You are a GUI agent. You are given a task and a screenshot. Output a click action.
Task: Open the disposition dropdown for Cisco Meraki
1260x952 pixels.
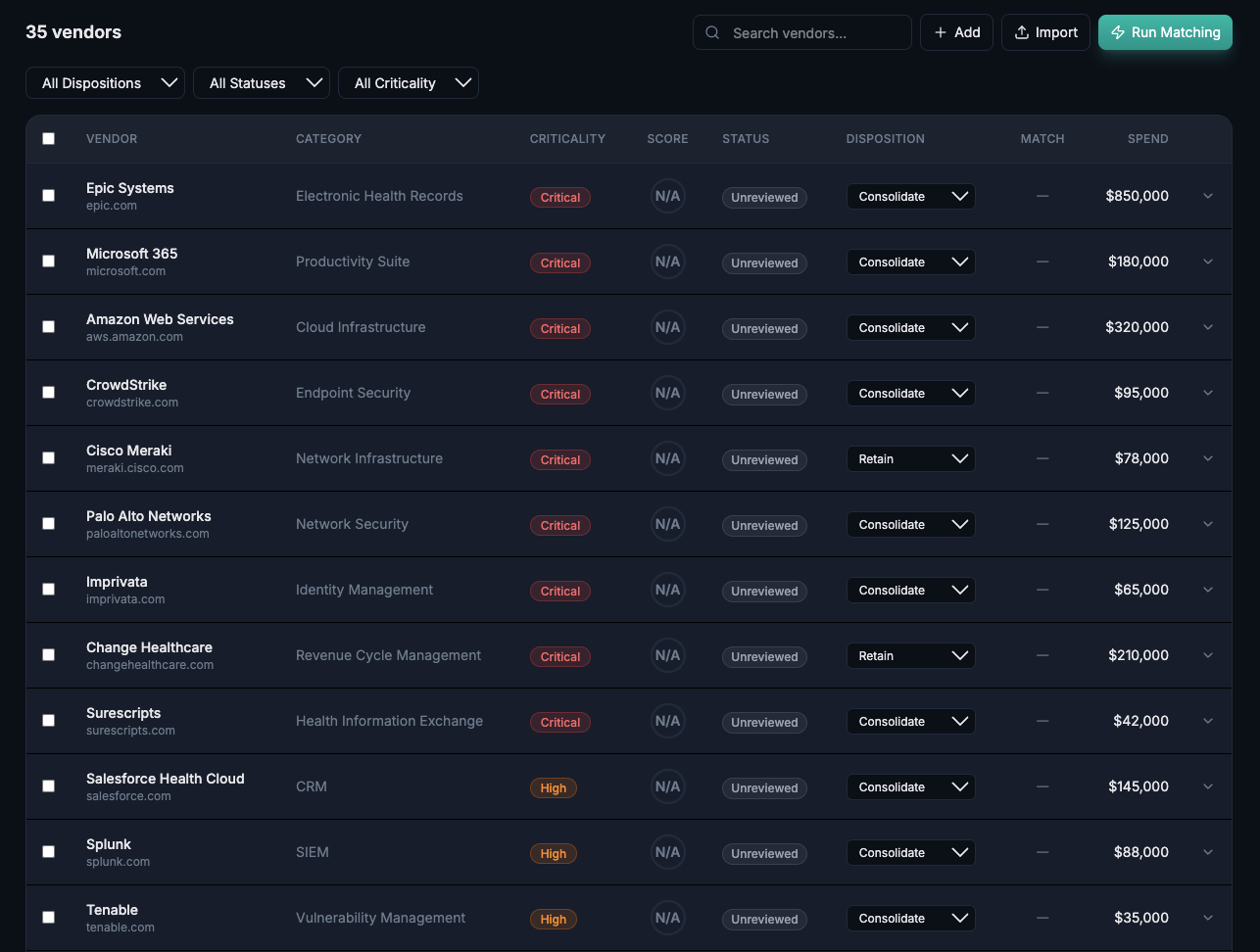910,458
